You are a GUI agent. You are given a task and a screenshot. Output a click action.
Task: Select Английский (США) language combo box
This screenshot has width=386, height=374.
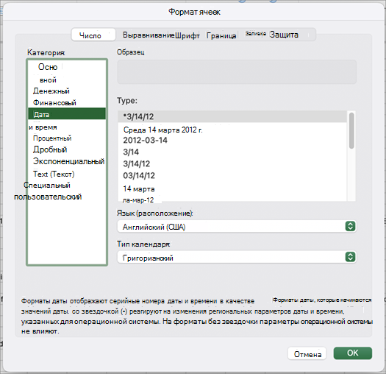(x=237, y=226)
